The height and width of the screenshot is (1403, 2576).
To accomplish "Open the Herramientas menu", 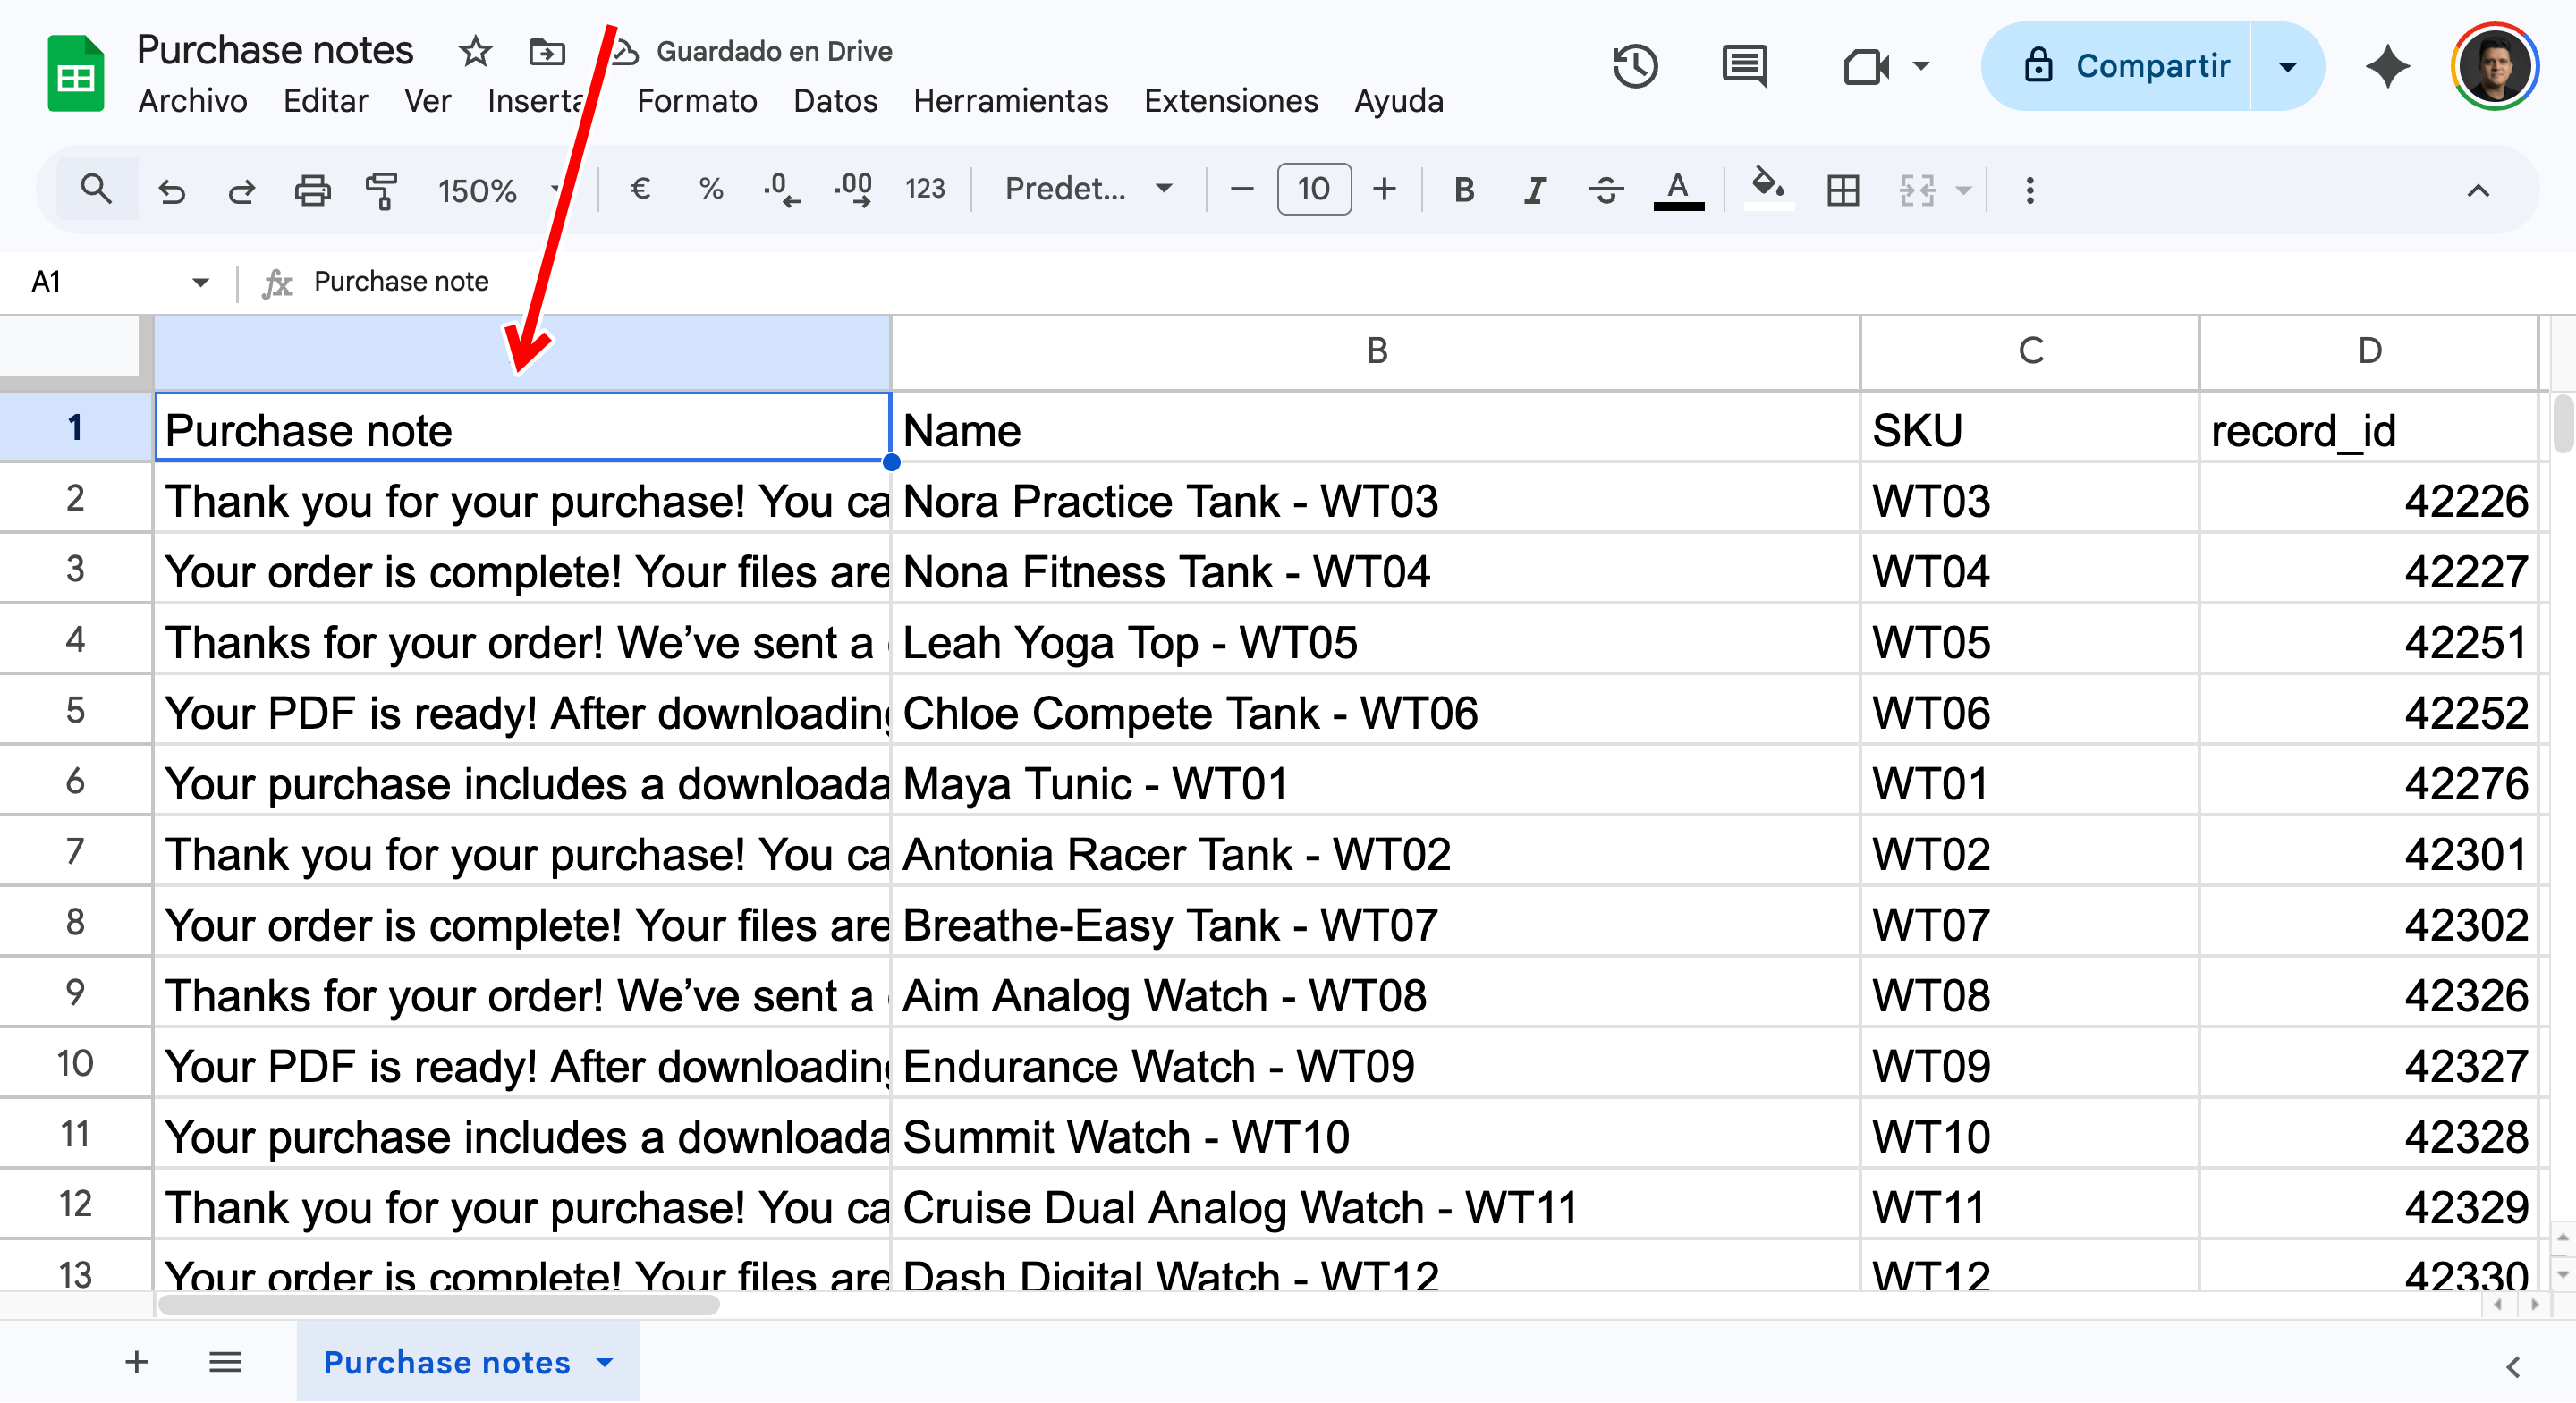I will click(1010, 100).
